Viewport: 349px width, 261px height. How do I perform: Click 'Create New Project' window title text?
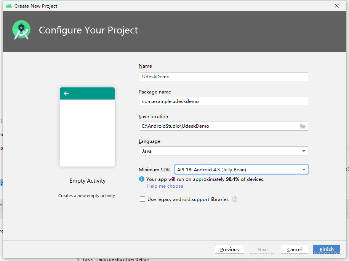pos(36,6)
